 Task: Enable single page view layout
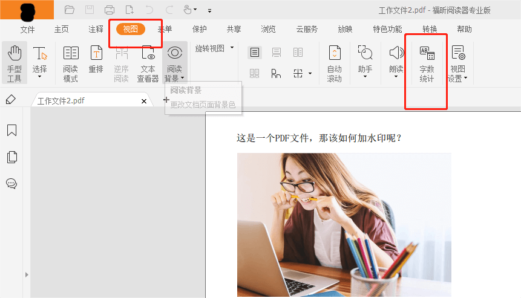[255, 53]
